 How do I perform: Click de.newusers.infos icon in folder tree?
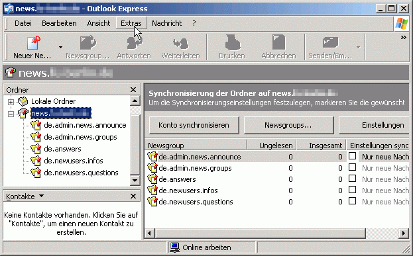pyautogui.click(x=36, y=161)
